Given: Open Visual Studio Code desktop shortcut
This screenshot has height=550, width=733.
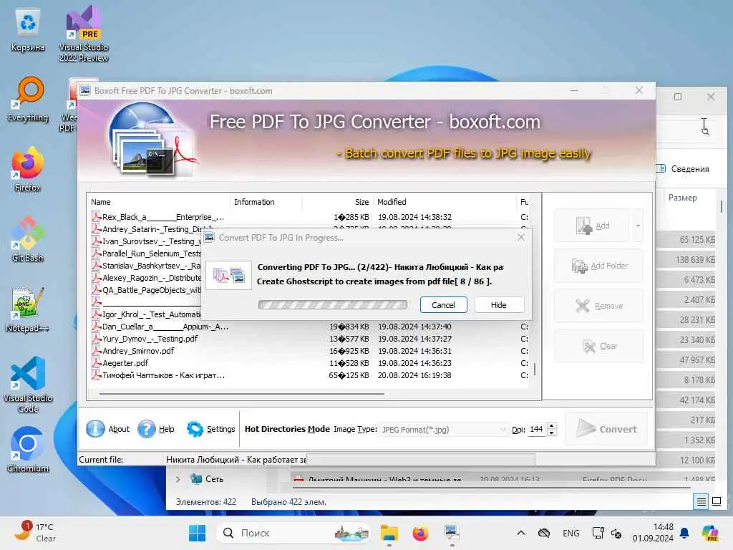Looking at the screenshot, I should pos(28,385).
